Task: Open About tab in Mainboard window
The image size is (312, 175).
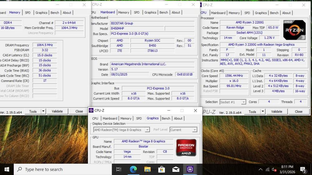Action: (176, 12)
